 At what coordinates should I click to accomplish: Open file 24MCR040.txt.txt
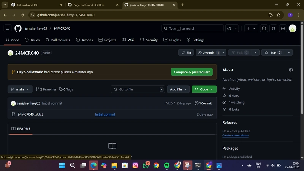click(30, 114)
